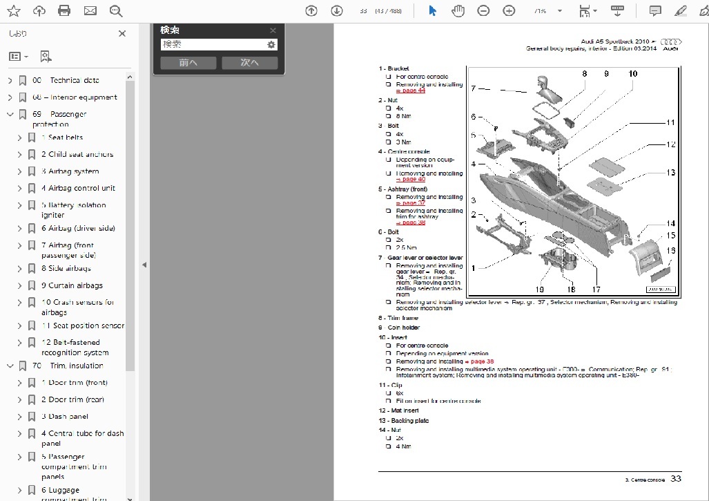The image size is (709, 501).
Task: Click the 前へ previous result button
Action: 188,62
